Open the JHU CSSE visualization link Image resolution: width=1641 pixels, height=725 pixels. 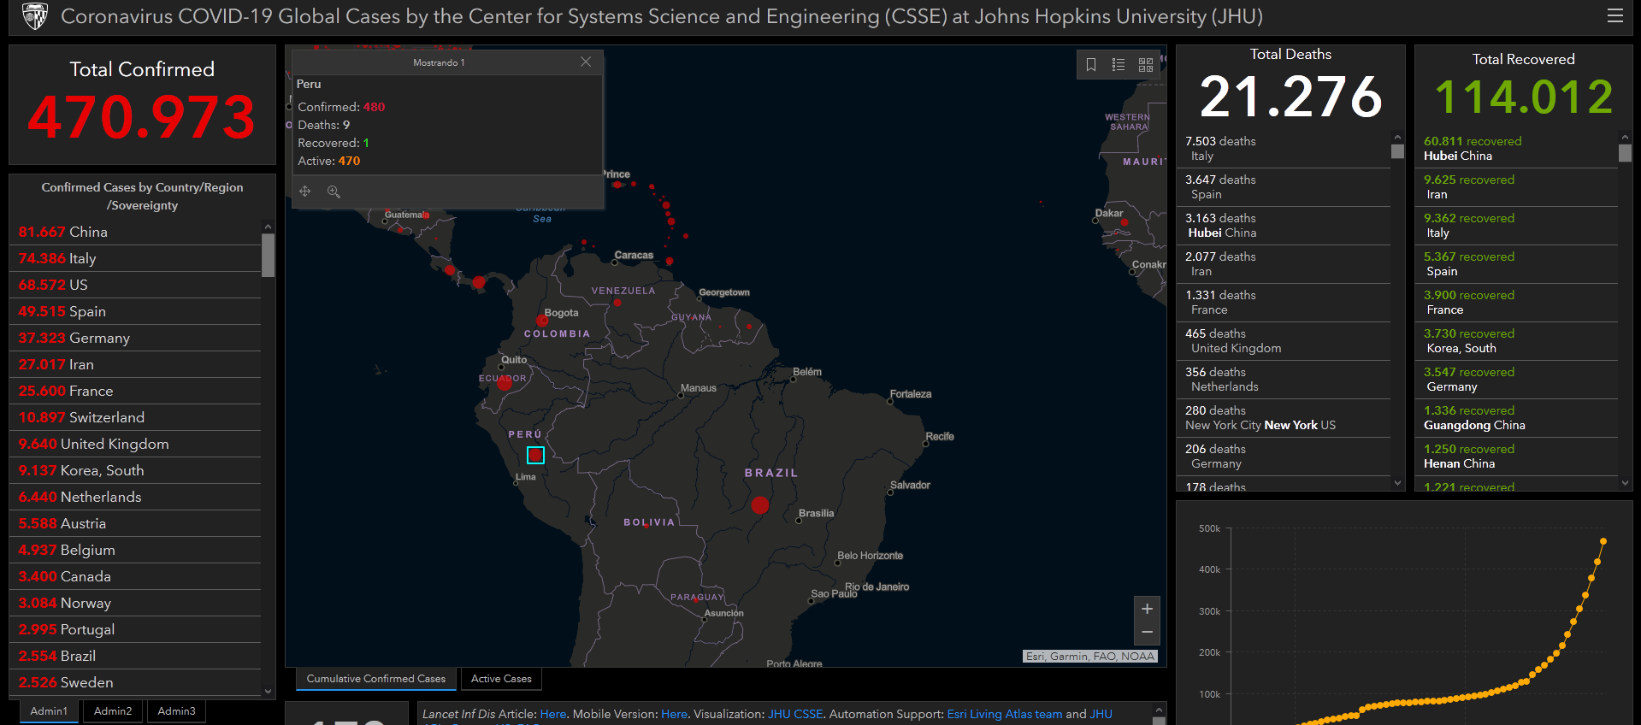(795, 714)
